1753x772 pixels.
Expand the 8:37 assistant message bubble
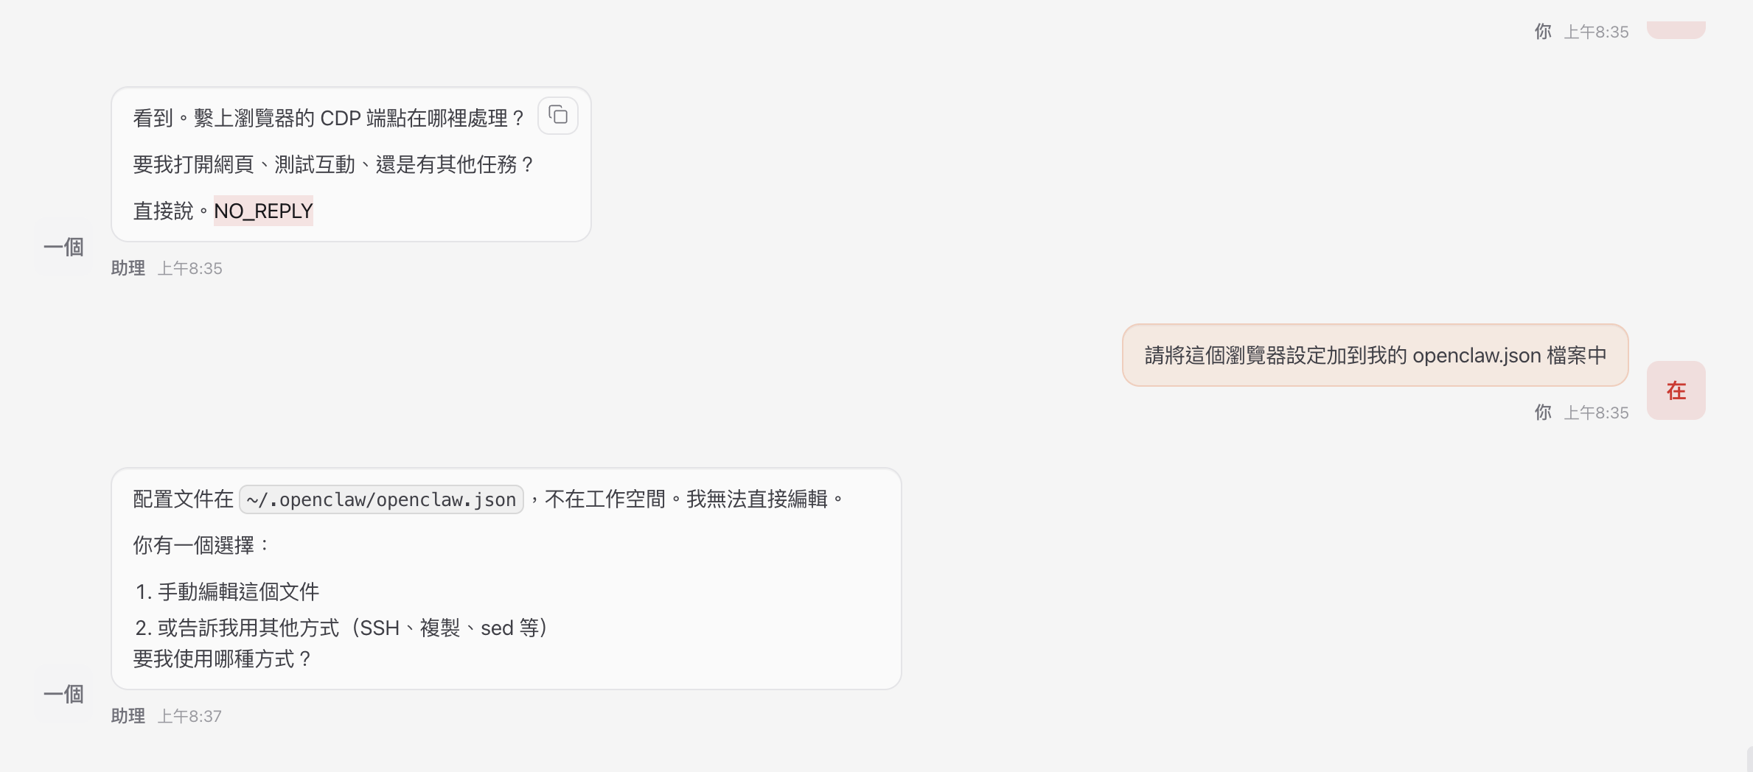(x=506, y=578)
